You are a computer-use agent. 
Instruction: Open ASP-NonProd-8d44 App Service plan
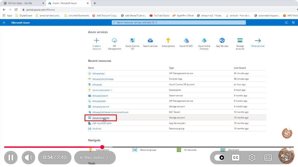pos(102,123)
